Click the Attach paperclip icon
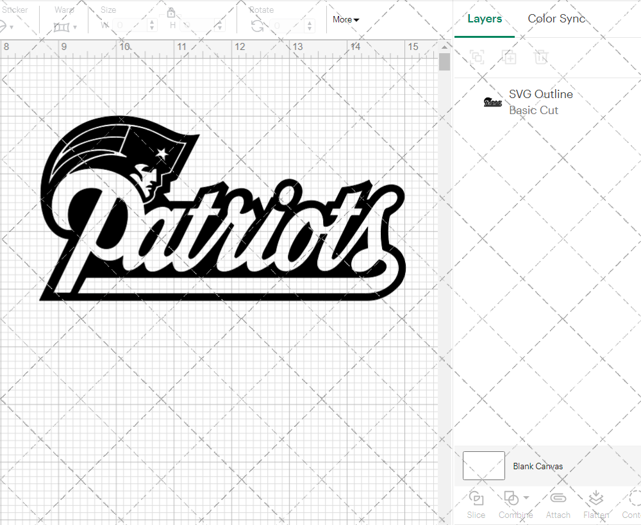The image size is (641, 525). [x=558, y=498]
